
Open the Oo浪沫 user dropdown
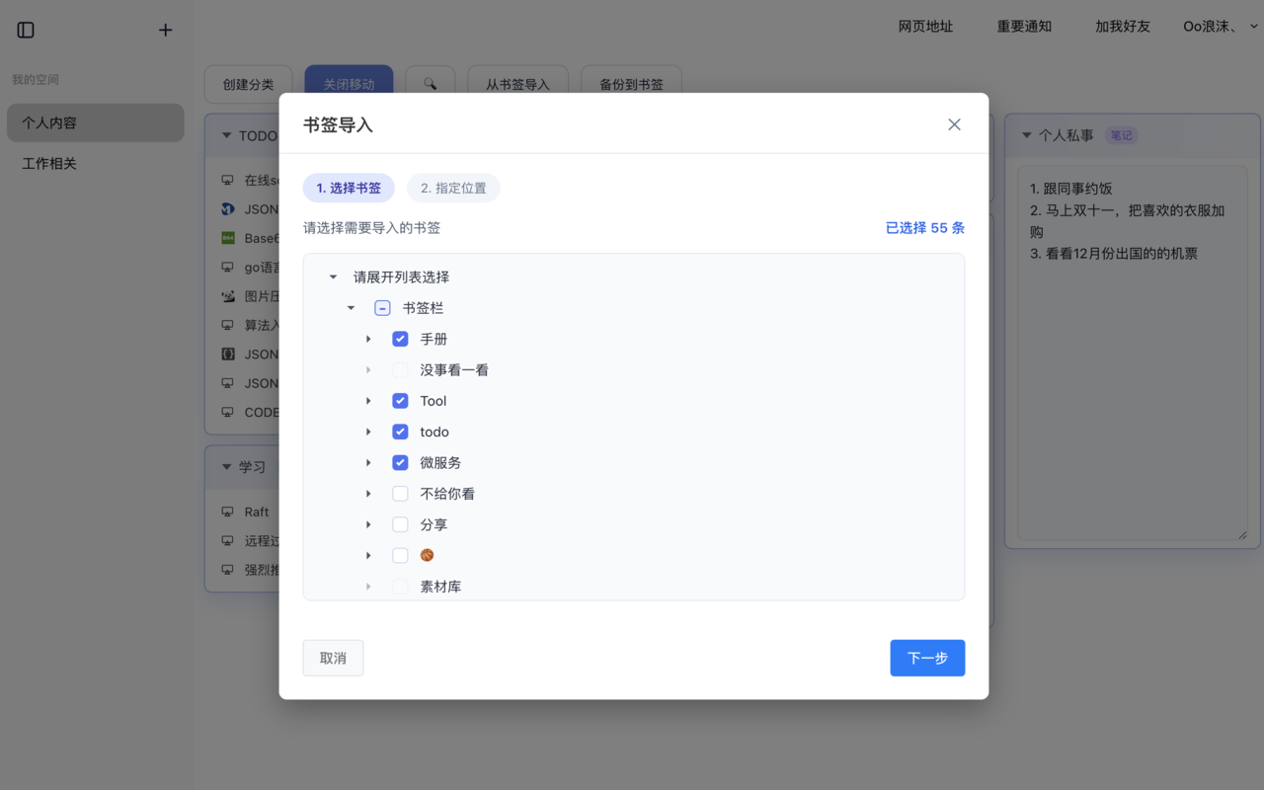click(1221, 27)
